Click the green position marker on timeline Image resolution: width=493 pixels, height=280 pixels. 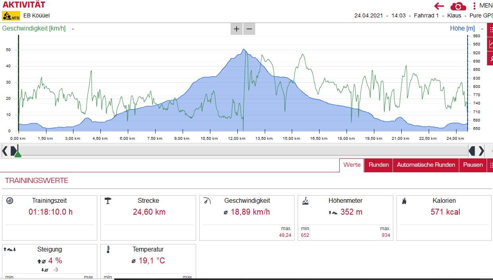click(x=18, y=154)
